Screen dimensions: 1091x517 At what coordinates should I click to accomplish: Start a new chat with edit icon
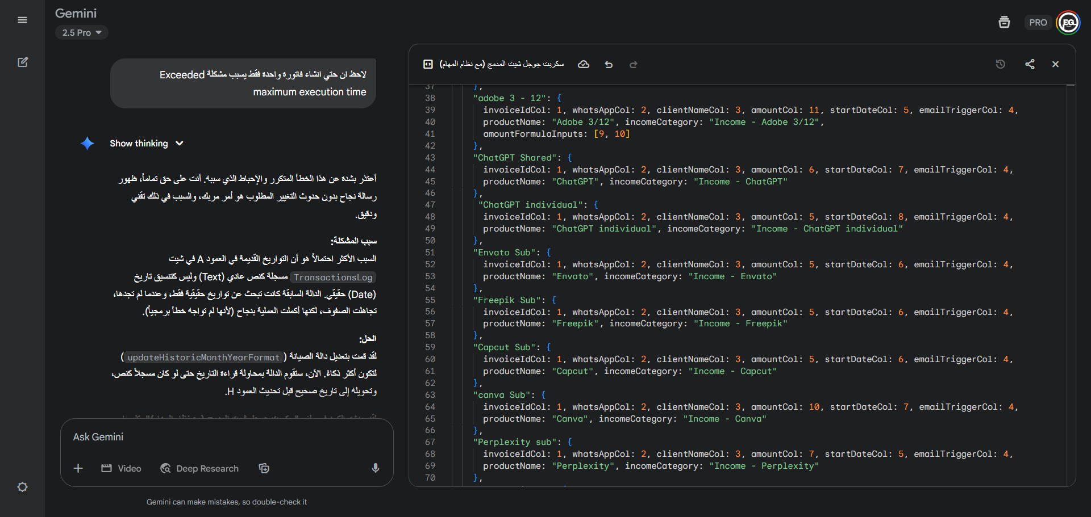pos(23,62)
